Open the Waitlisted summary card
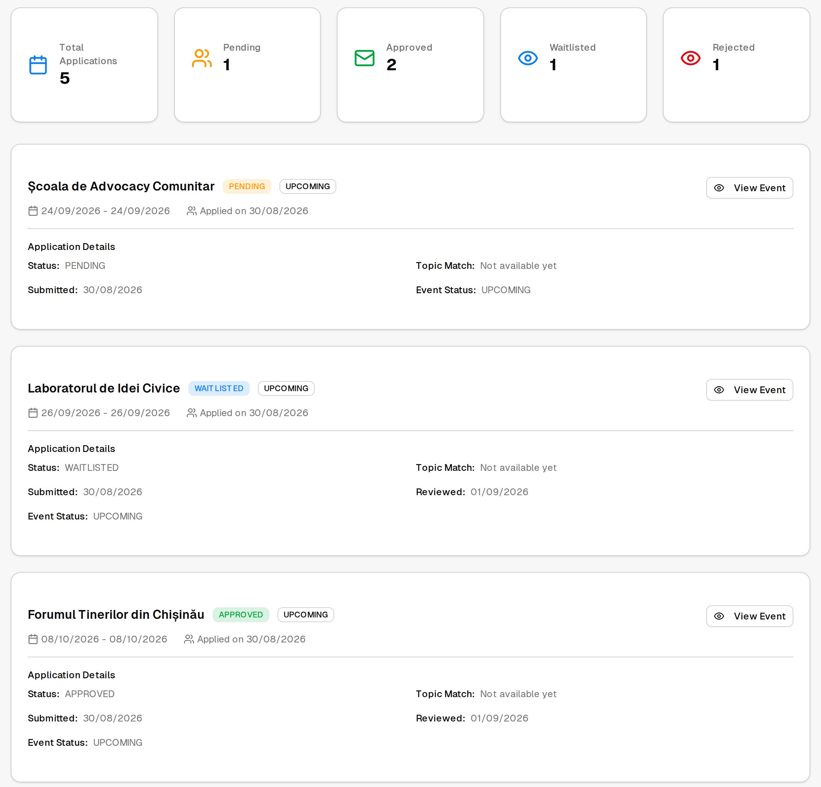Image resolution: width=821 pixels, height=787 pixels. tap(574, 65)
